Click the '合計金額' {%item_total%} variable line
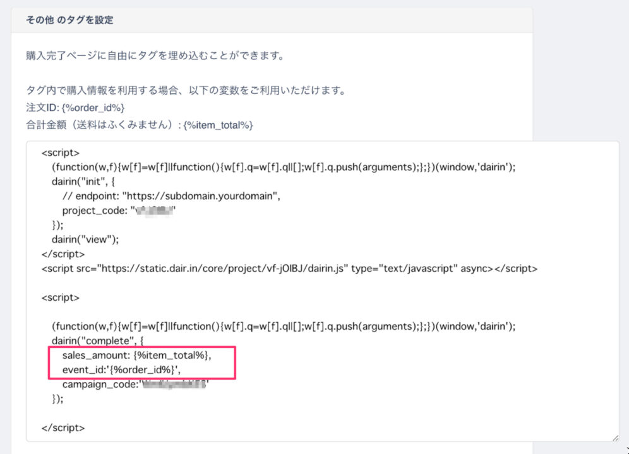The image size is (629, 454). [x=140, y=125]
